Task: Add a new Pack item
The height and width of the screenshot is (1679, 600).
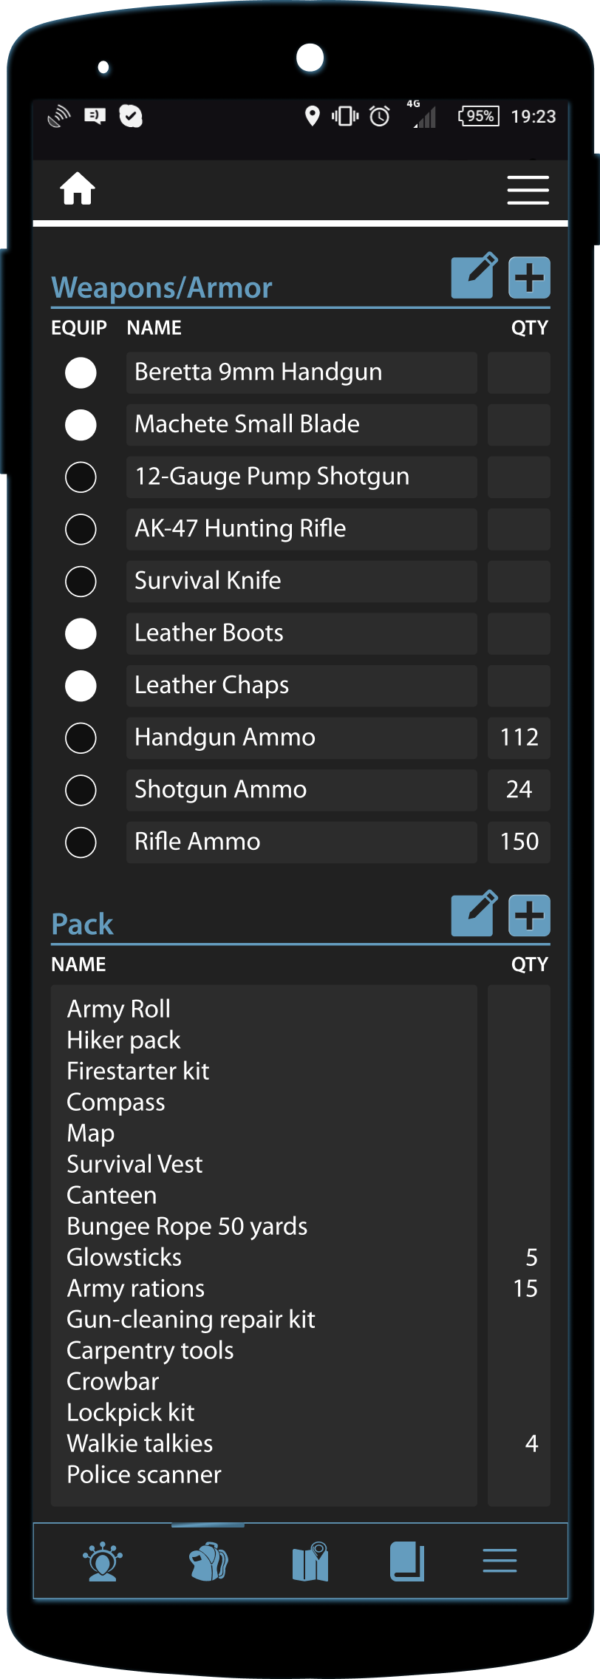Action: 529,916
